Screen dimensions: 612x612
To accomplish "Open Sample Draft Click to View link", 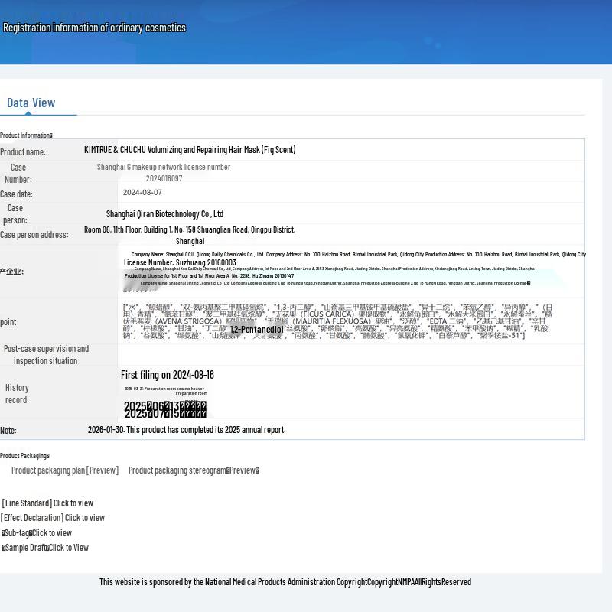I will click(45, 548).
